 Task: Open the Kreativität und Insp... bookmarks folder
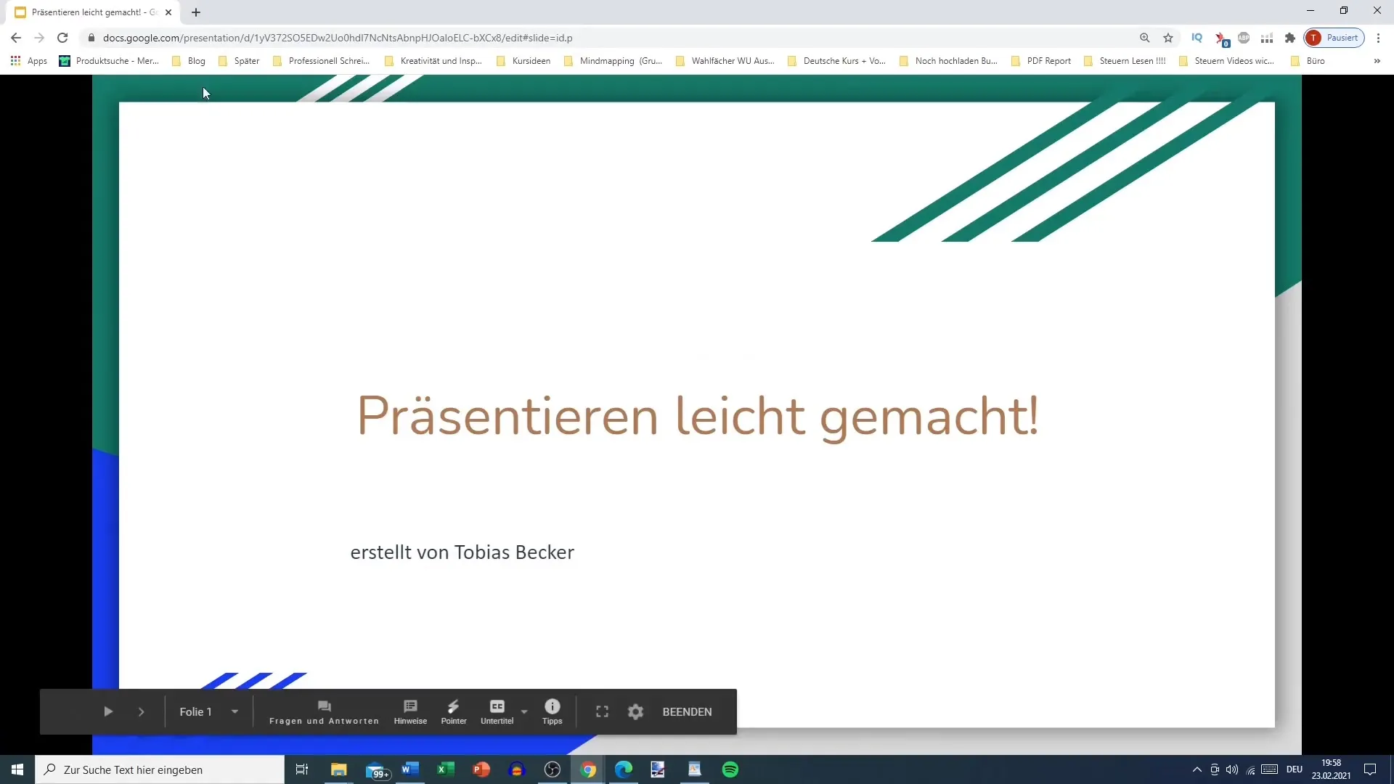433,61
